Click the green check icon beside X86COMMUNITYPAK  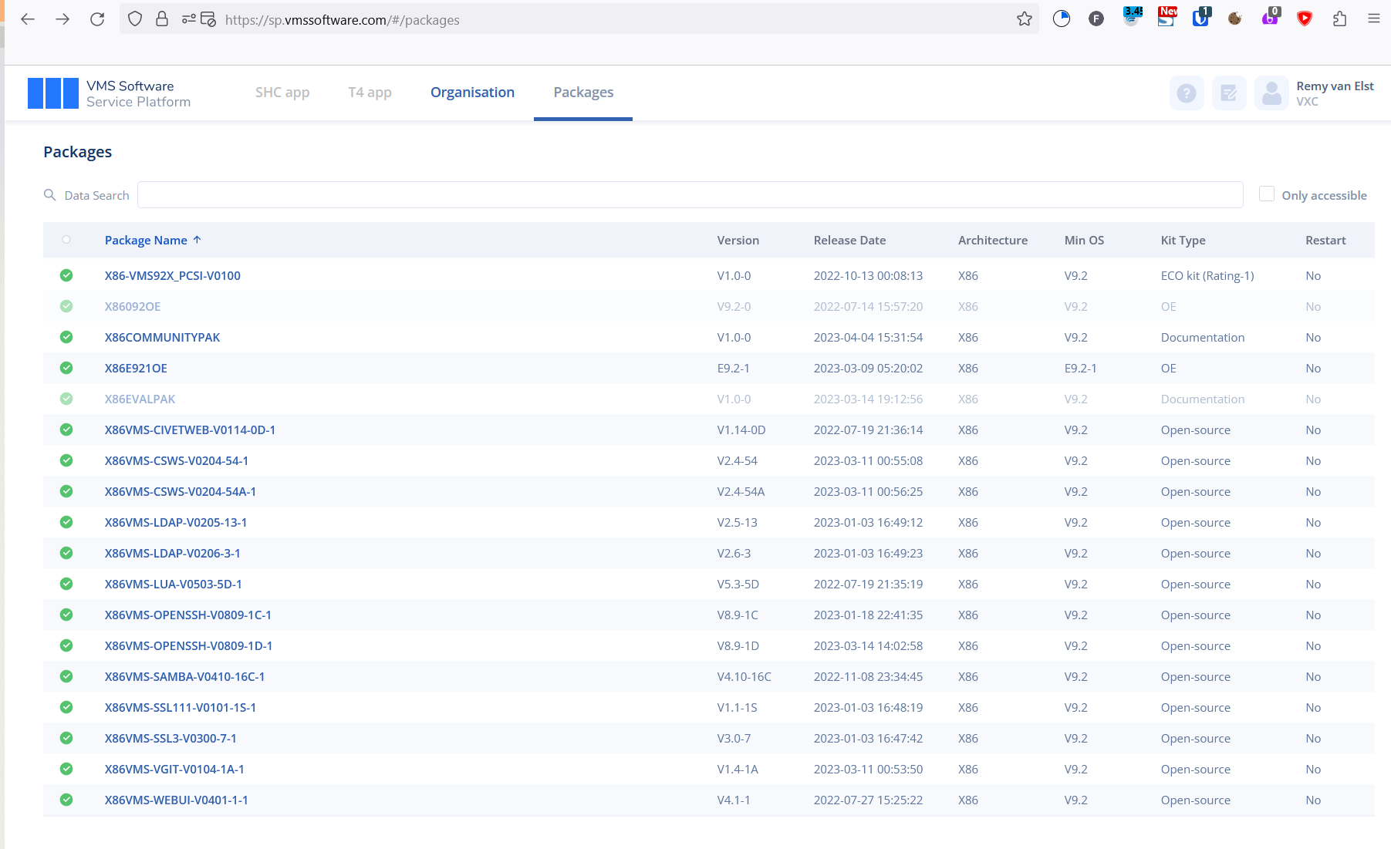(x=66, y=337)
